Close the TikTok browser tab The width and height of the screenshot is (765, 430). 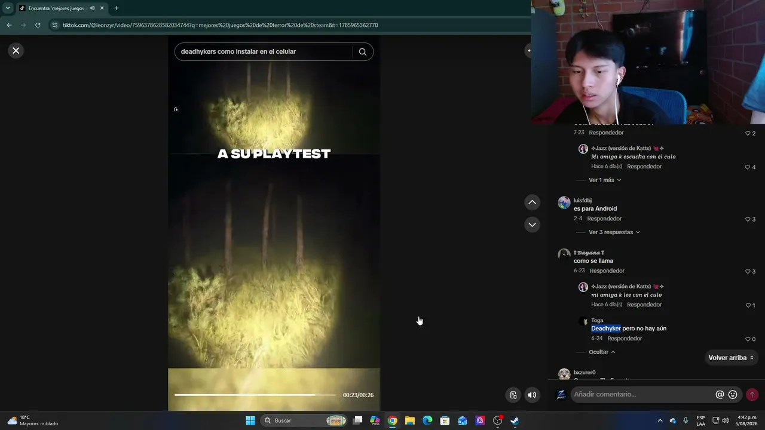[x=102, y=8]
